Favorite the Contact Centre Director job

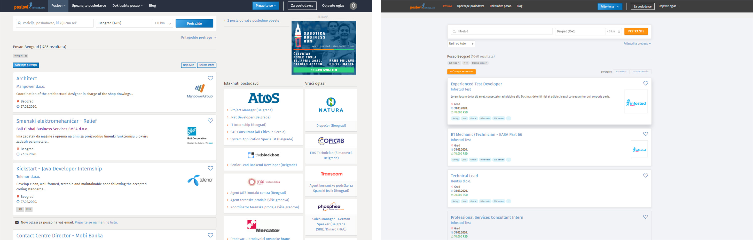pyautogui.click(x=210, y=235)
